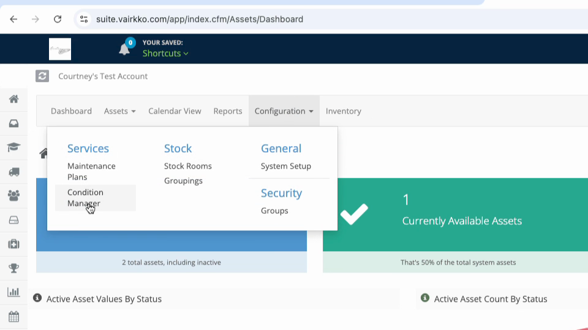588x330 pixels.
Task: Click the General heading
Action: pyautogui.click(x=281, y=148)
